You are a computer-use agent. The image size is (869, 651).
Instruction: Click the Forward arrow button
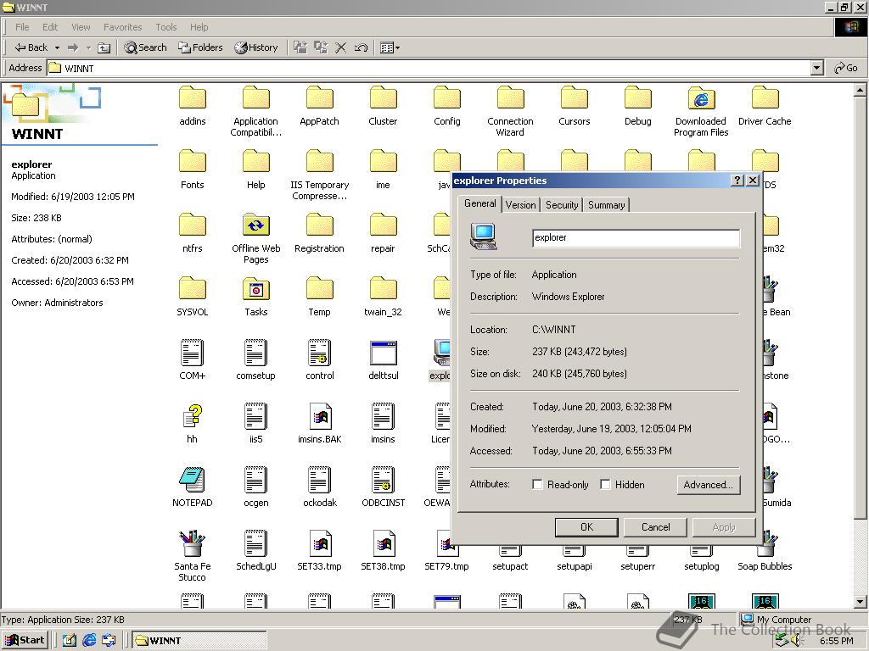(73, 47)
